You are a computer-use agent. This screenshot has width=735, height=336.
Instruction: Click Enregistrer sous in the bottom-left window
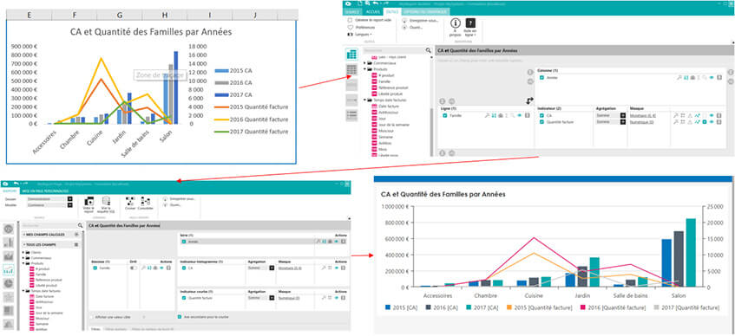(x=180, y=198)
